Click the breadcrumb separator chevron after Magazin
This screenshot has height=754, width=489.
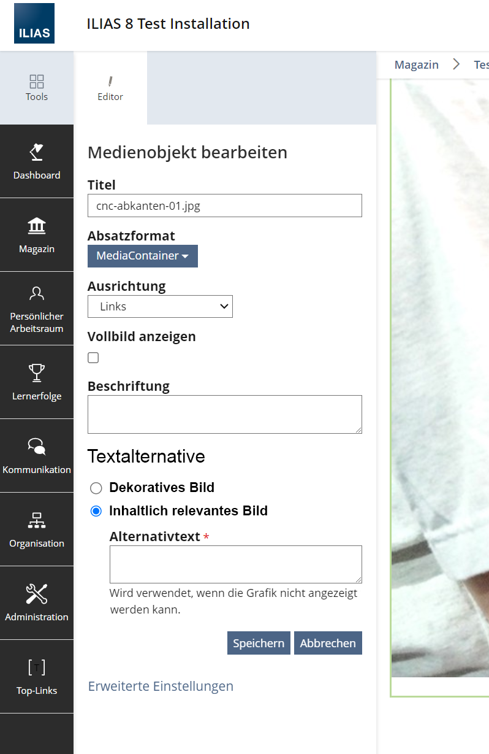[x=456, y=64]
